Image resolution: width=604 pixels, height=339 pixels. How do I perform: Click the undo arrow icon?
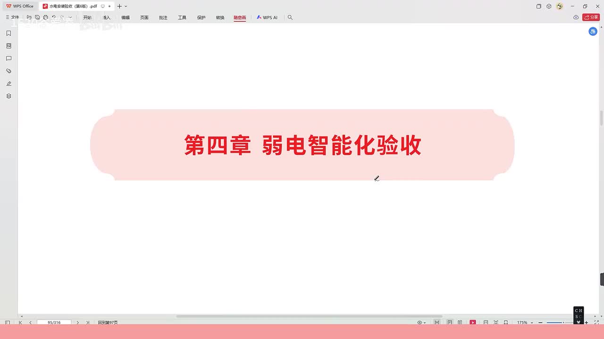(53, 17)
